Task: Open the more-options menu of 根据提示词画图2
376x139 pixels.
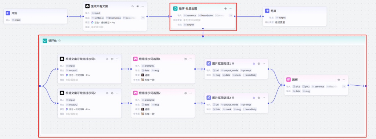Action: coord(191,93)
